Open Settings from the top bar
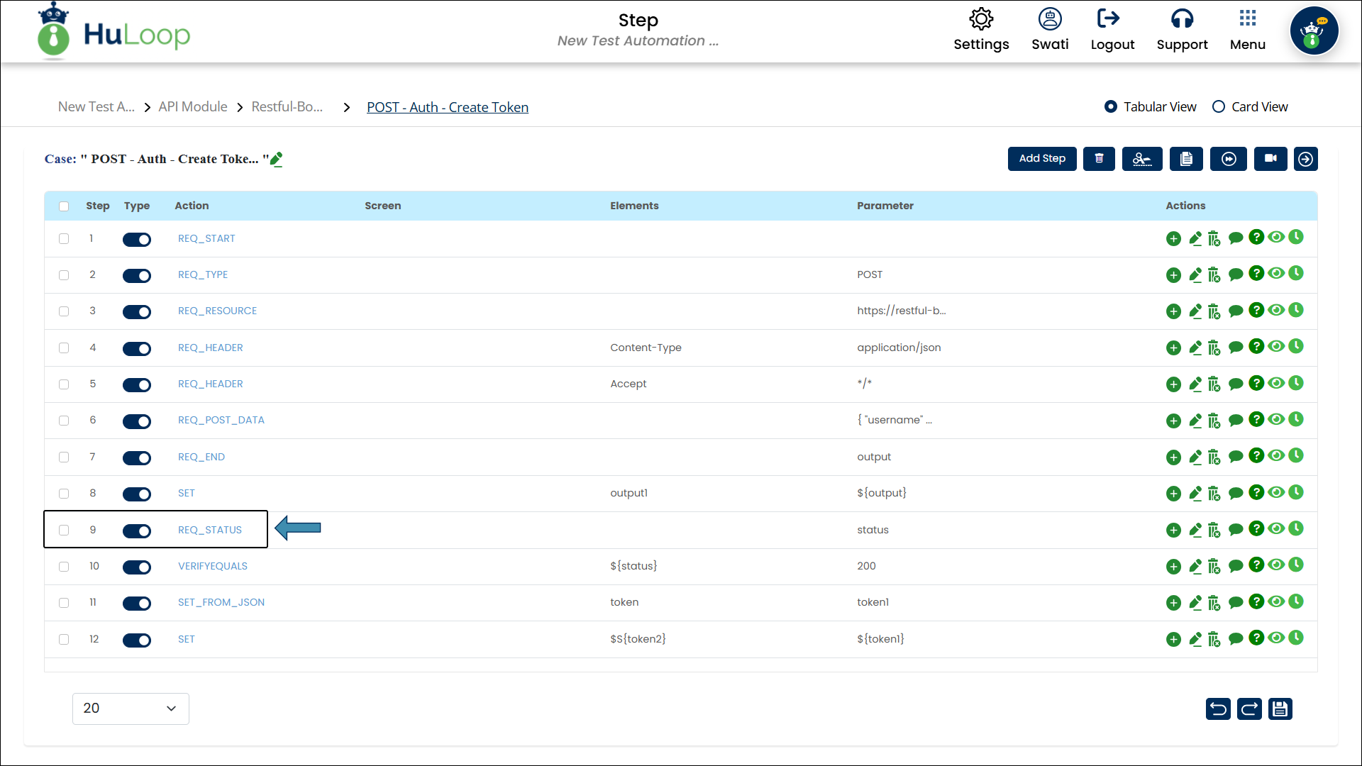This screenshot has width=1362, height=766. point(981,30)
